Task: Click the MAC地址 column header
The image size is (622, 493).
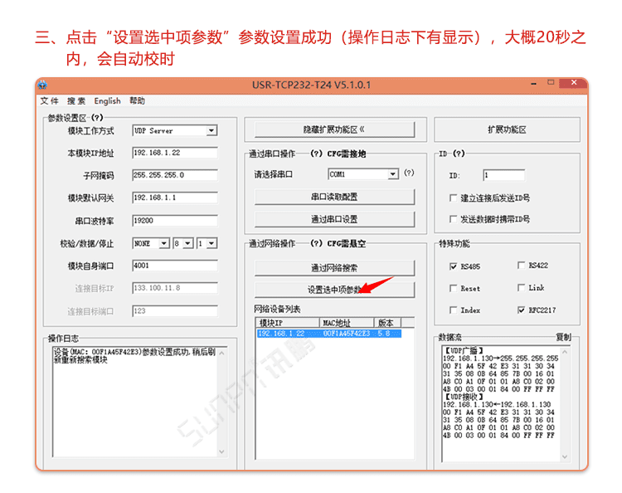Action: pyautogui.click(x=347, y=323)
